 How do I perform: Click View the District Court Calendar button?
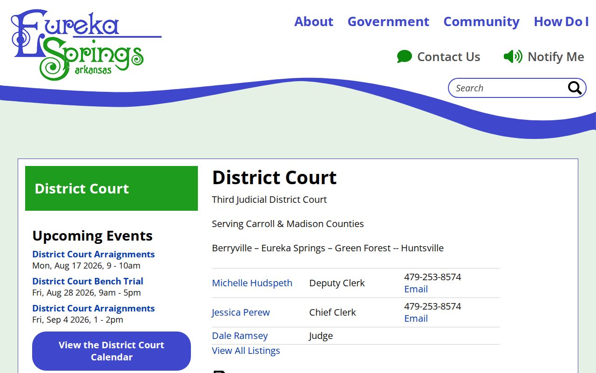click(111, 351)
